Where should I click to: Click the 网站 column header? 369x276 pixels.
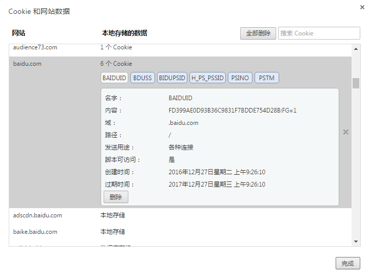(18, 33)
